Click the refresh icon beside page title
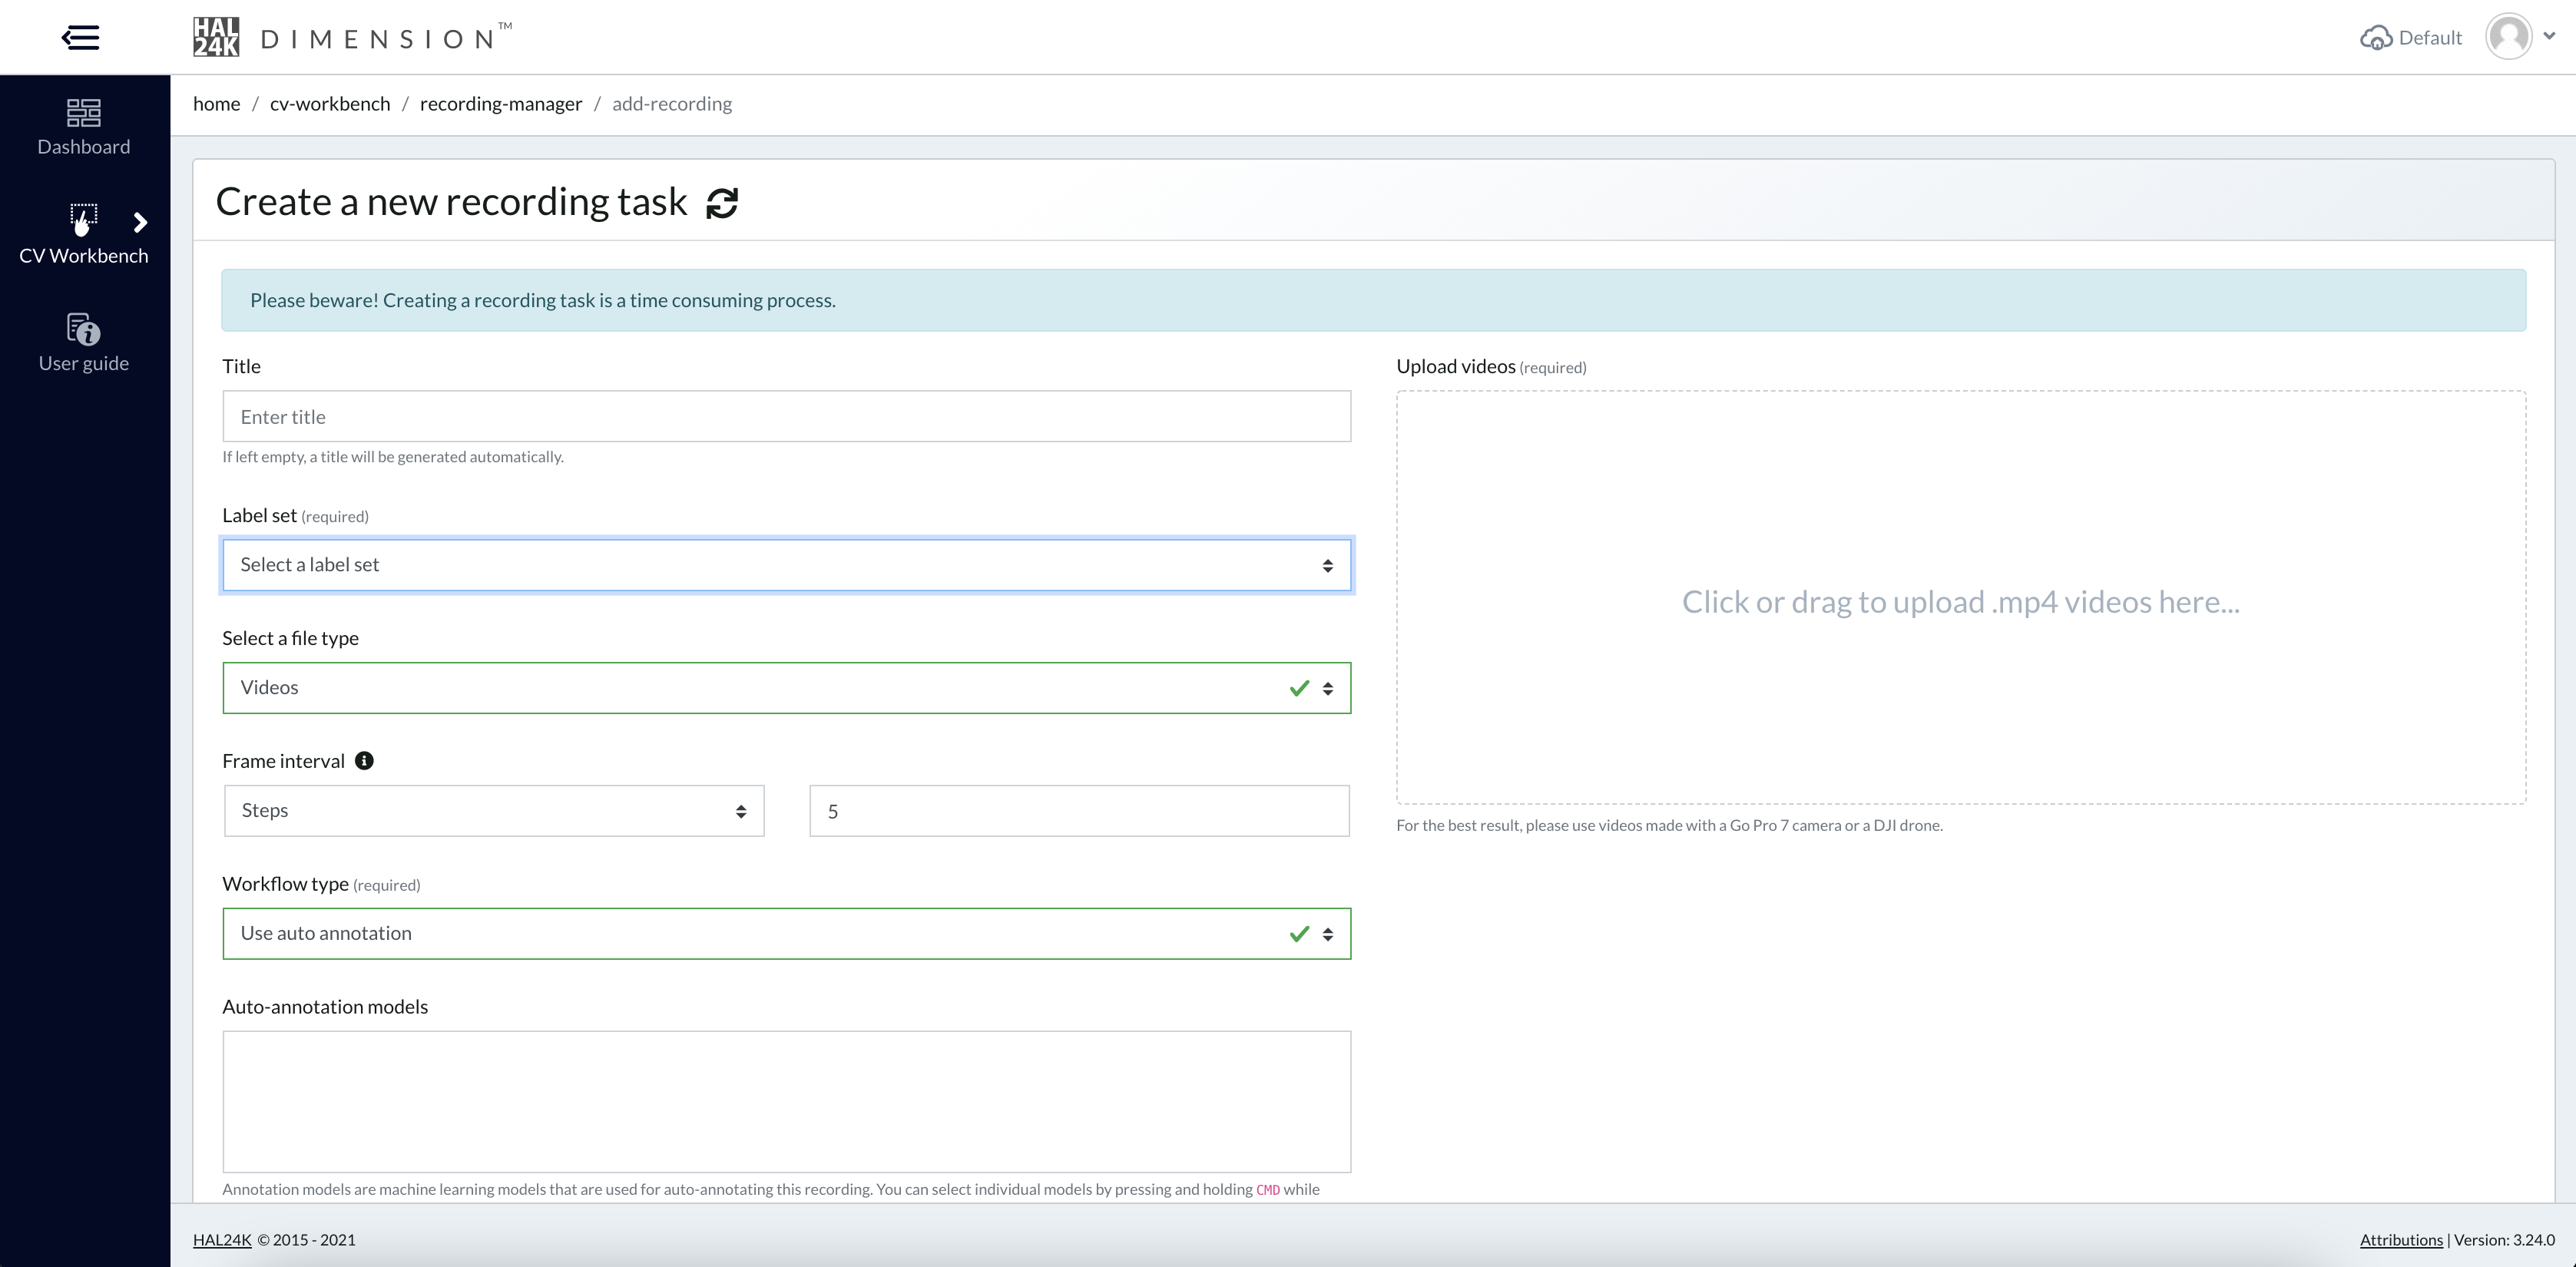The height and width of the screenshot is (1267, 2576). (x=722, y=203)
